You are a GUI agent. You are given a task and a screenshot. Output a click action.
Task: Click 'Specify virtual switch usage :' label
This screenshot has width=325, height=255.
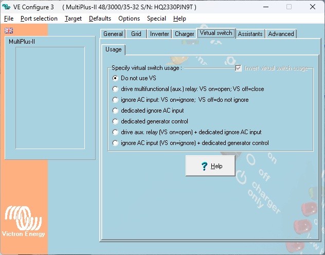pos(147,68)
